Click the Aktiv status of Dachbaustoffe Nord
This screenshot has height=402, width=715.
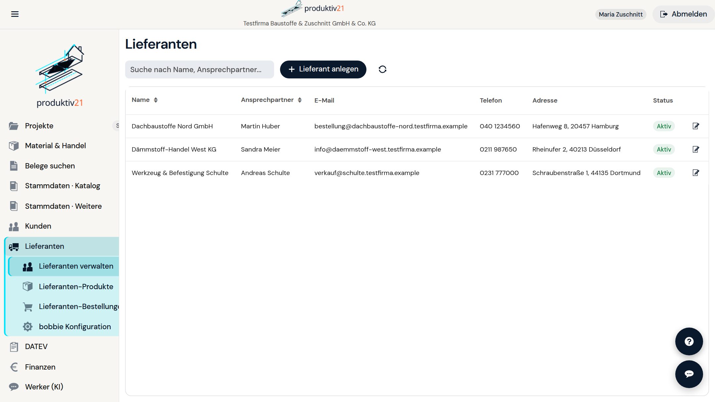pos(664,126)
